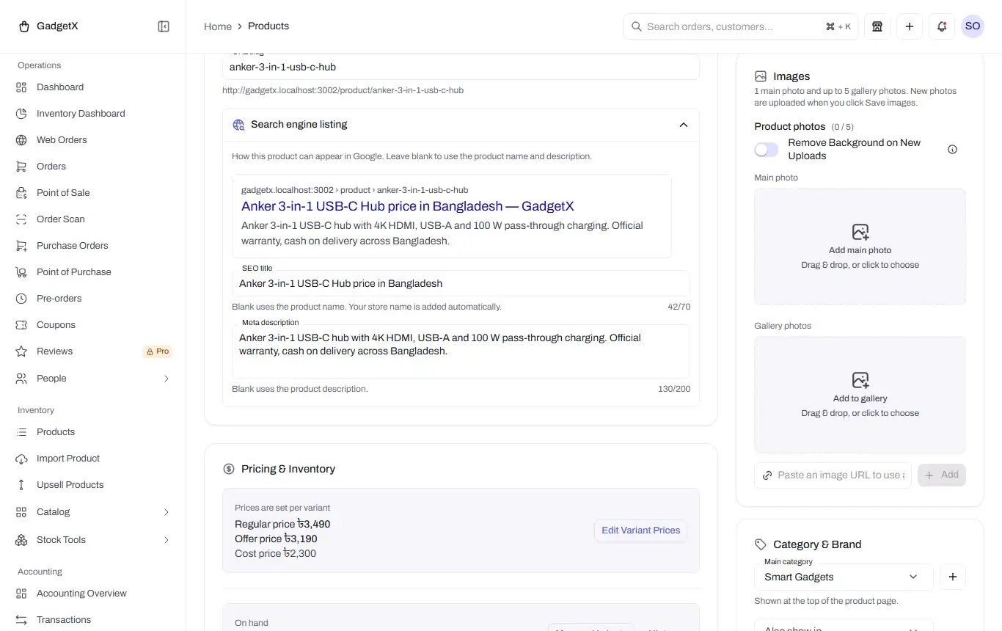
Task: Focus the Paste an image URL field
Action: 833,475
